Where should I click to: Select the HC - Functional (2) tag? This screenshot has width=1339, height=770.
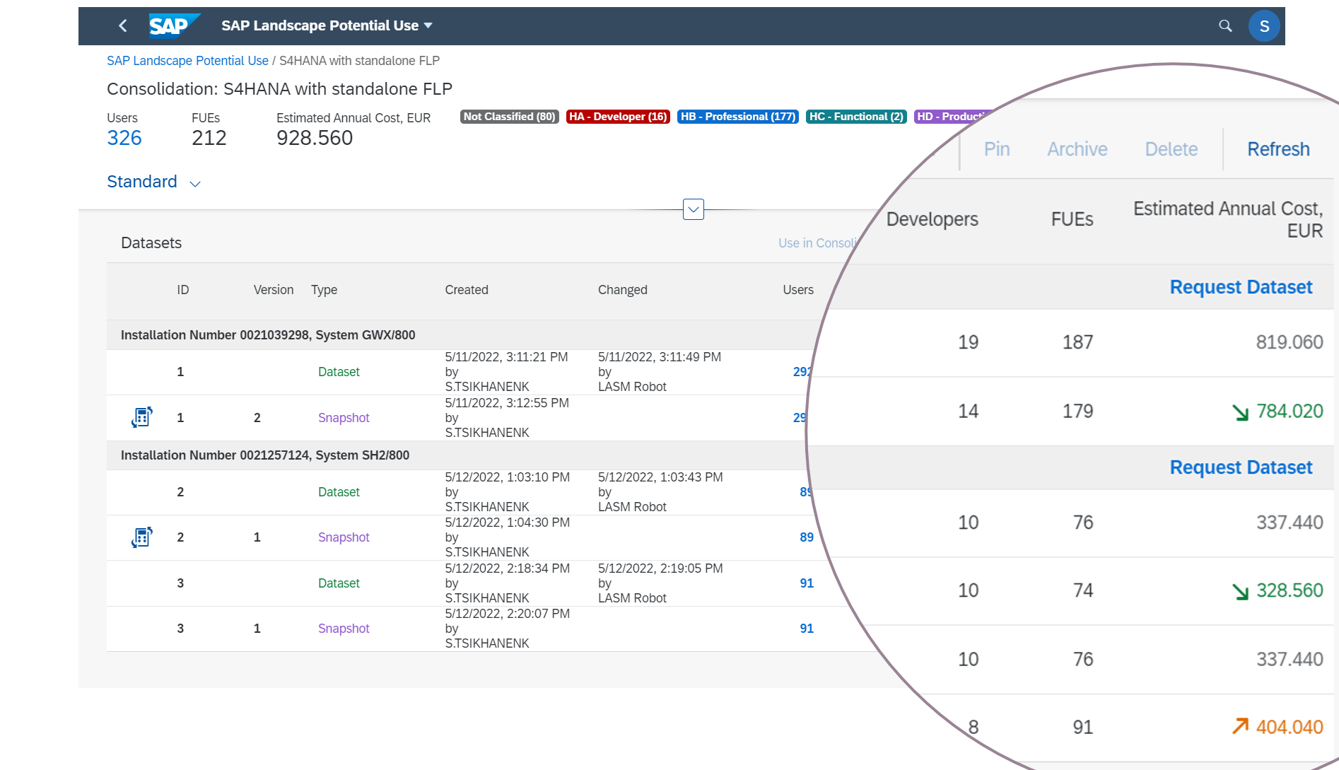tap(856, 117)
